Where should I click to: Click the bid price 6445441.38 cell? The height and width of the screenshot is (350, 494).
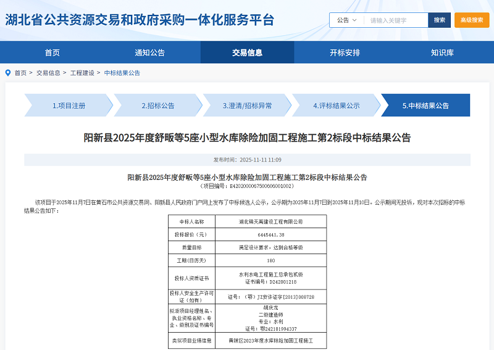[270, 235]
